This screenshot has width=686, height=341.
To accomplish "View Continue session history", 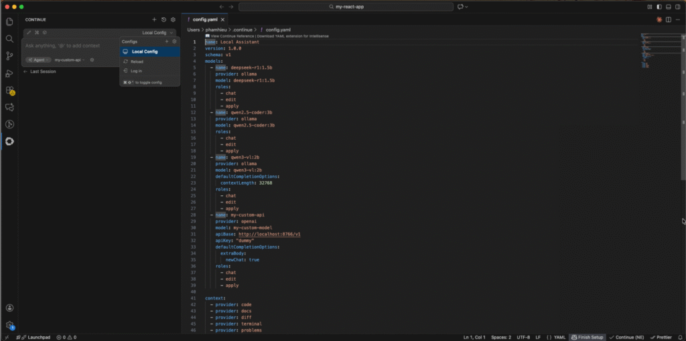I will pos(163,19).
